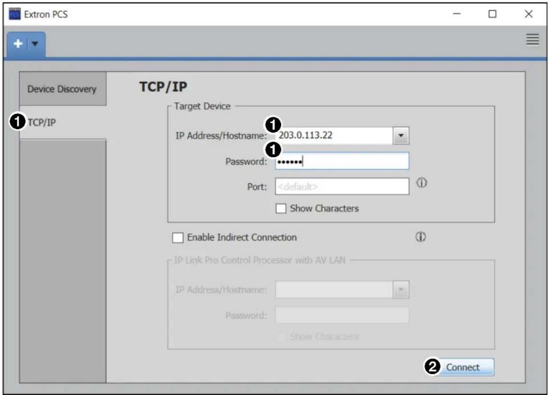The image size is (549, 395).
Task: Expand the IP Address/Hostname dropdown arrow
Action: 401,136
